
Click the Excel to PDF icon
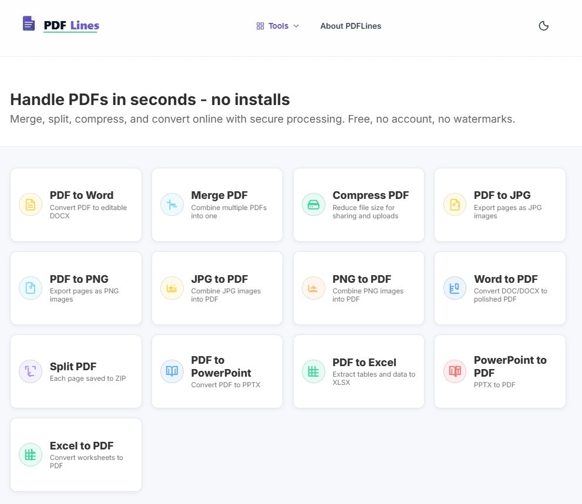pos(31,455)
